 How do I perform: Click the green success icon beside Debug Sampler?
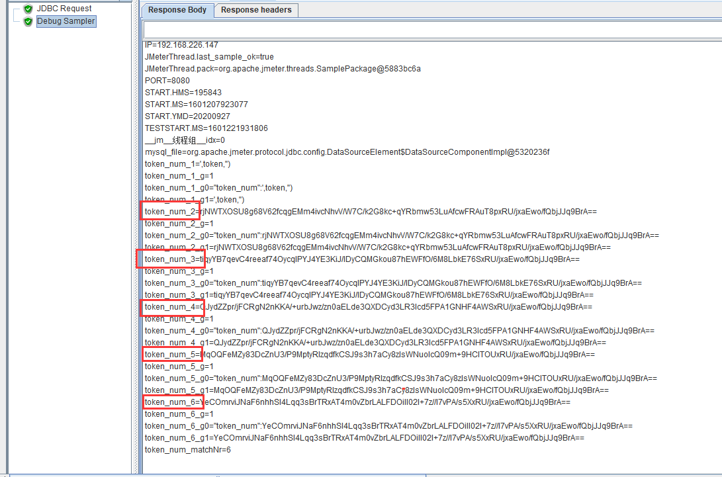[x=28, y=21]
